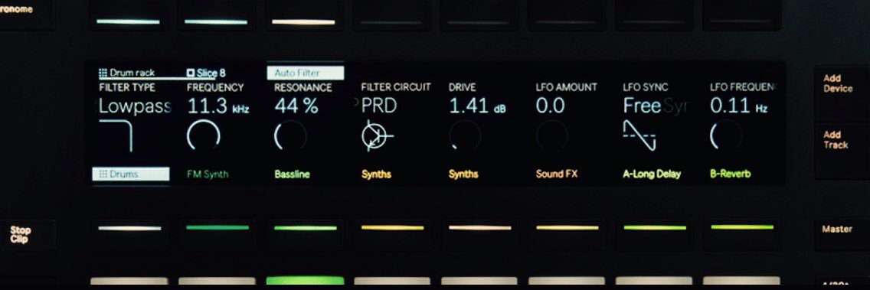Select the B-Reverb return track
870x290 pixels.
point(730,174)
